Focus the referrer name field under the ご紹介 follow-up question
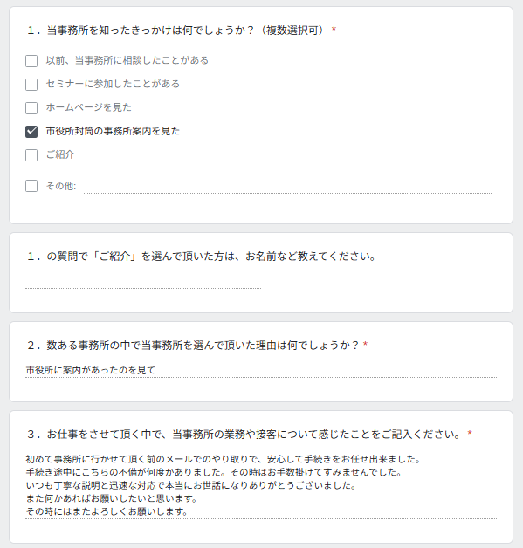The width and height of the screenshot is (523, 548). (x=143, y=283)
